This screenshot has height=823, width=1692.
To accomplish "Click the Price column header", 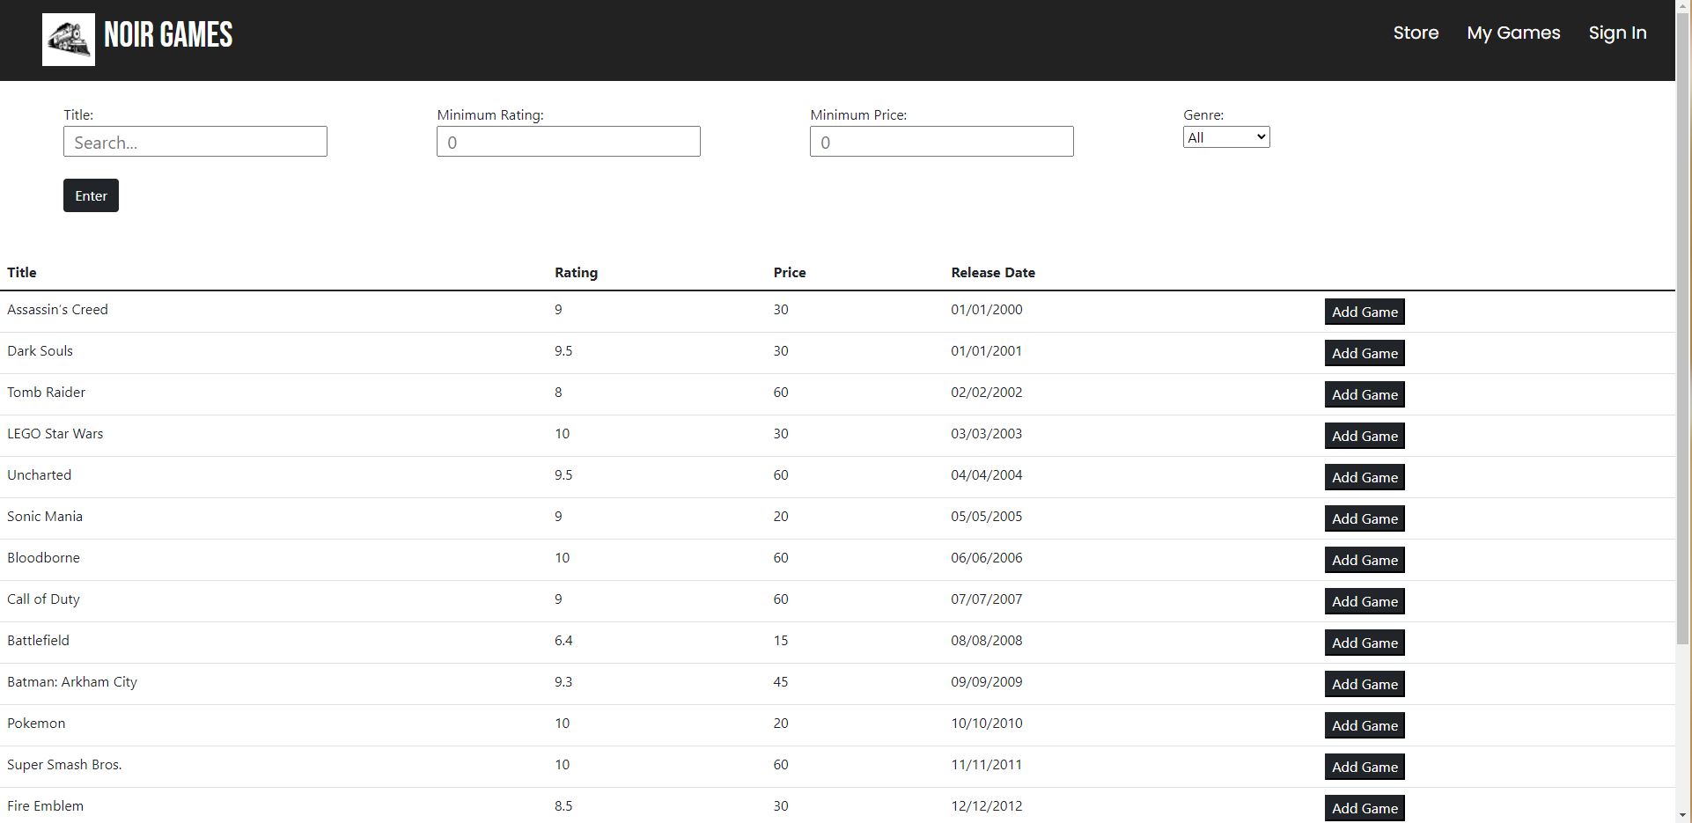I will 790,273.
